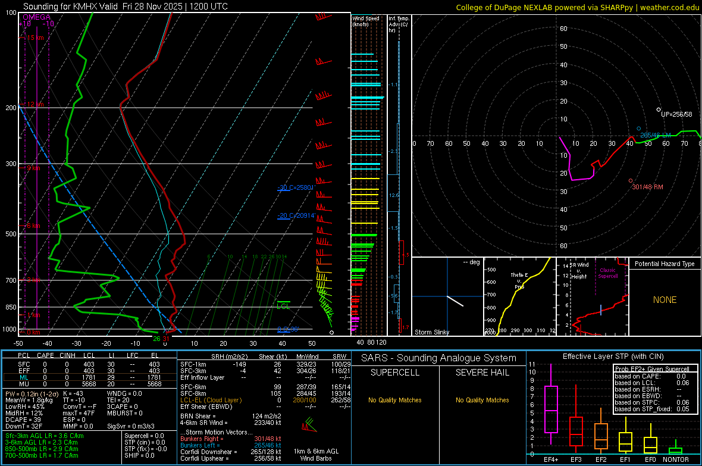Click the 'DCAPE = 39' value

[23, 420]
